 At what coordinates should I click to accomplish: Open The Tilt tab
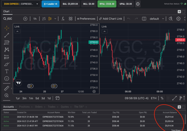[x=79, y=107]
